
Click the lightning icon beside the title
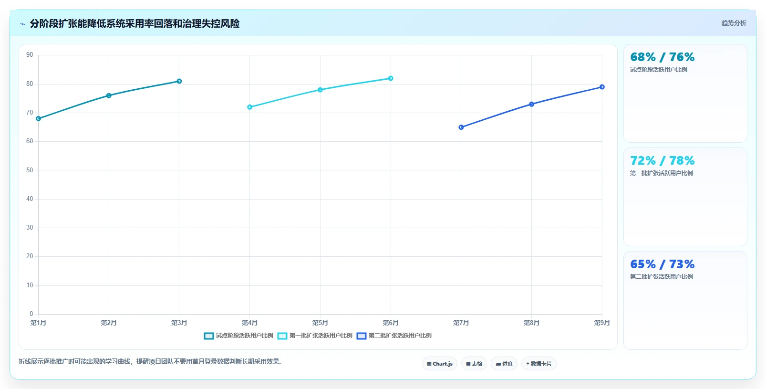pyautogui.click(x=22, y=24)
